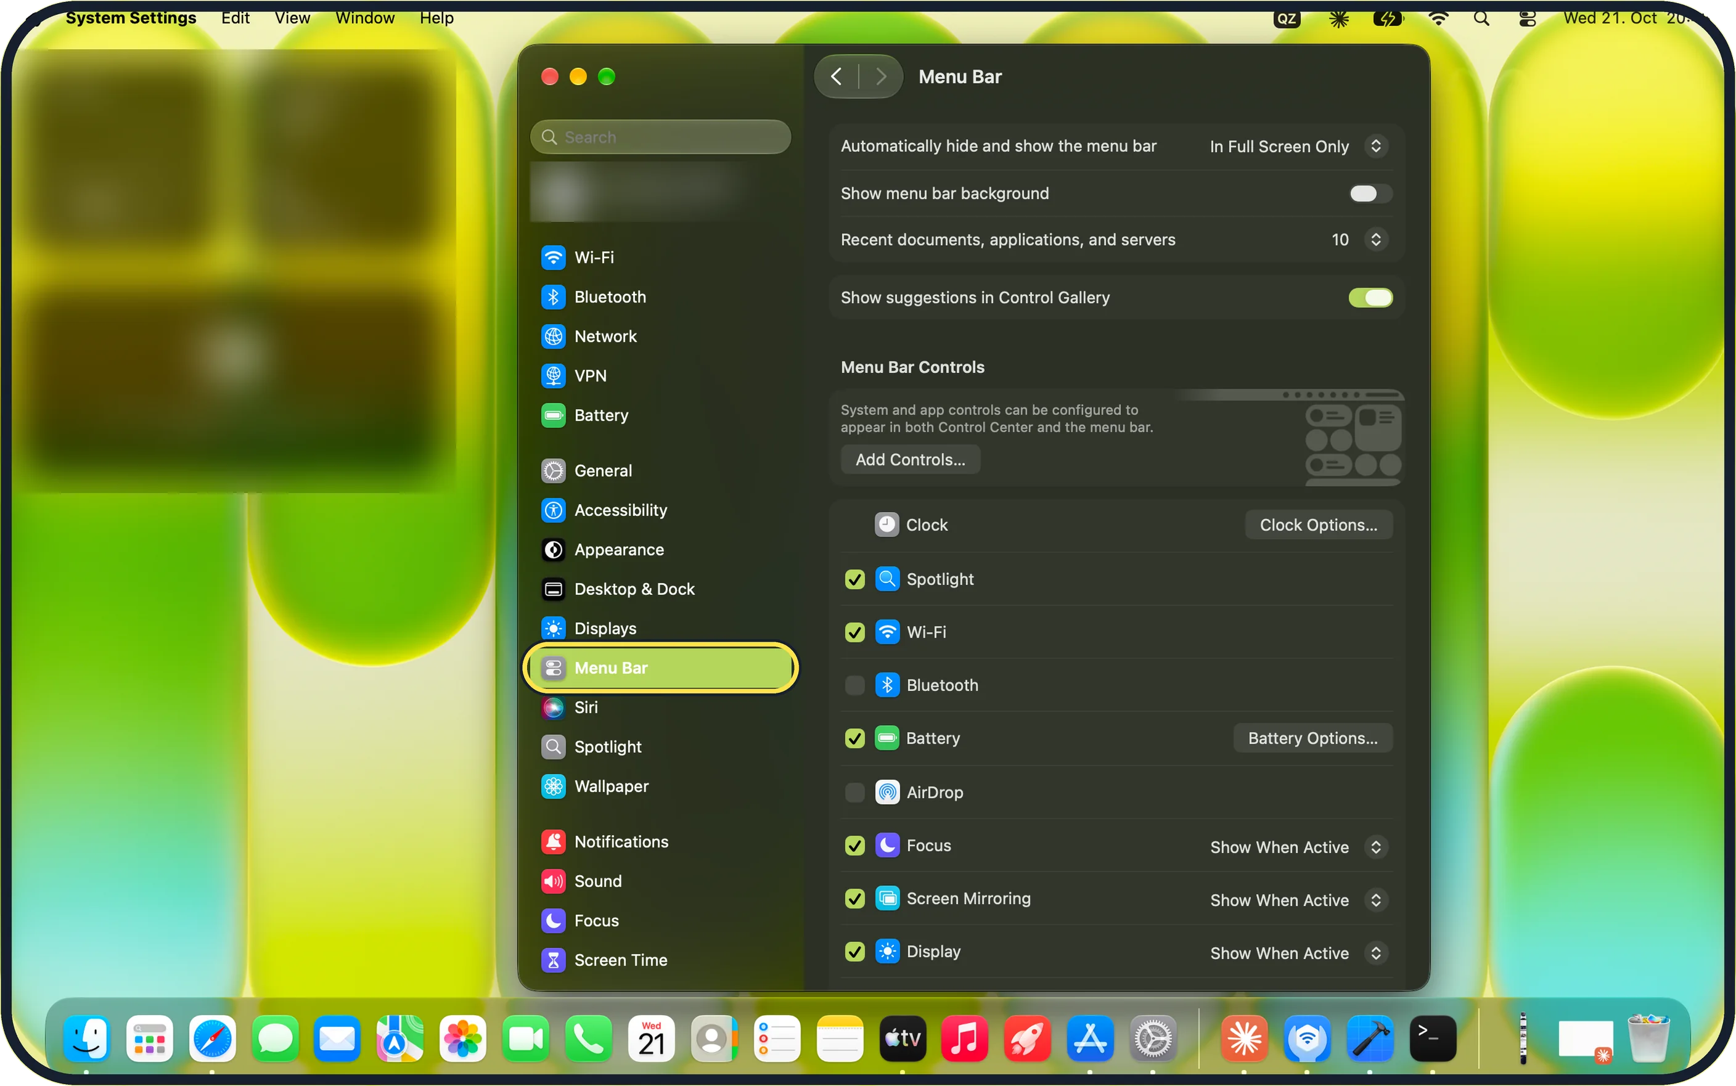Screen dimensions: 1736x1086
Task: Select the Siri sidebar item
Action: 660,708
